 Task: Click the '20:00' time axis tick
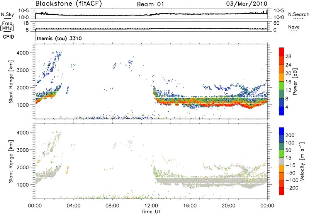pos(229,206)
